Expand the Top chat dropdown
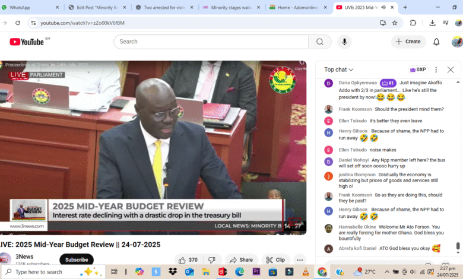463x279 pixels. point(339,69)
